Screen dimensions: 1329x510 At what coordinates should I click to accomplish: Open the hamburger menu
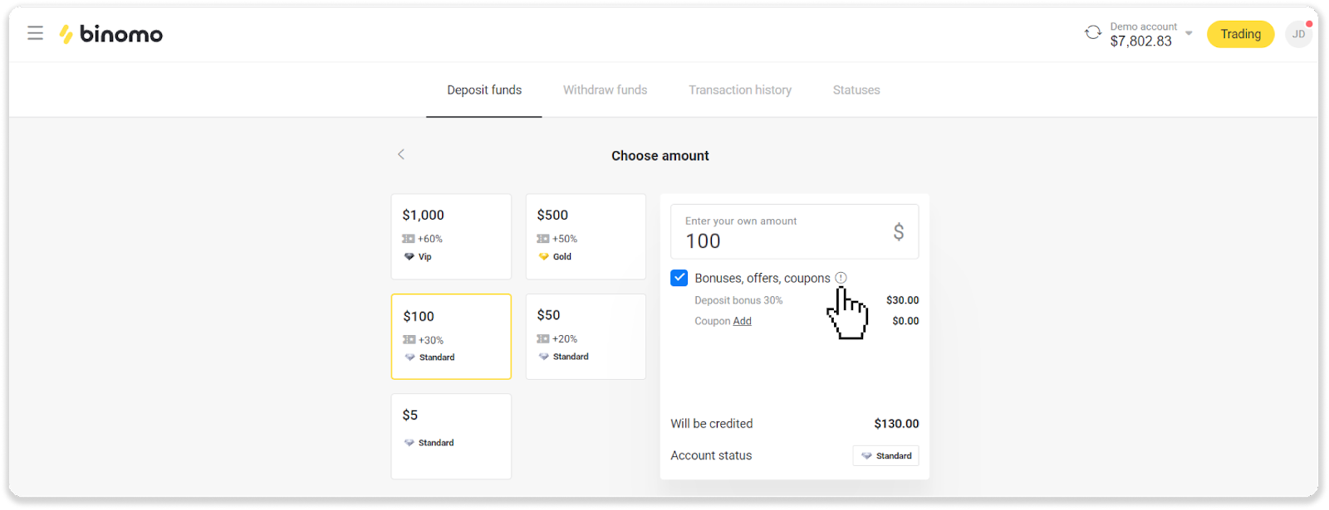click(35, 33)
